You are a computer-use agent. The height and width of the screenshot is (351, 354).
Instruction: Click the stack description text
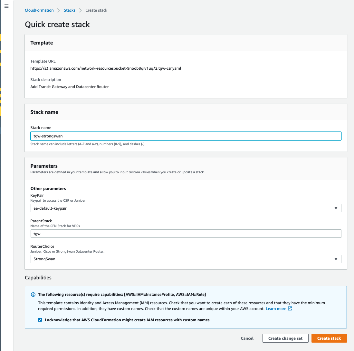(70, 87)
